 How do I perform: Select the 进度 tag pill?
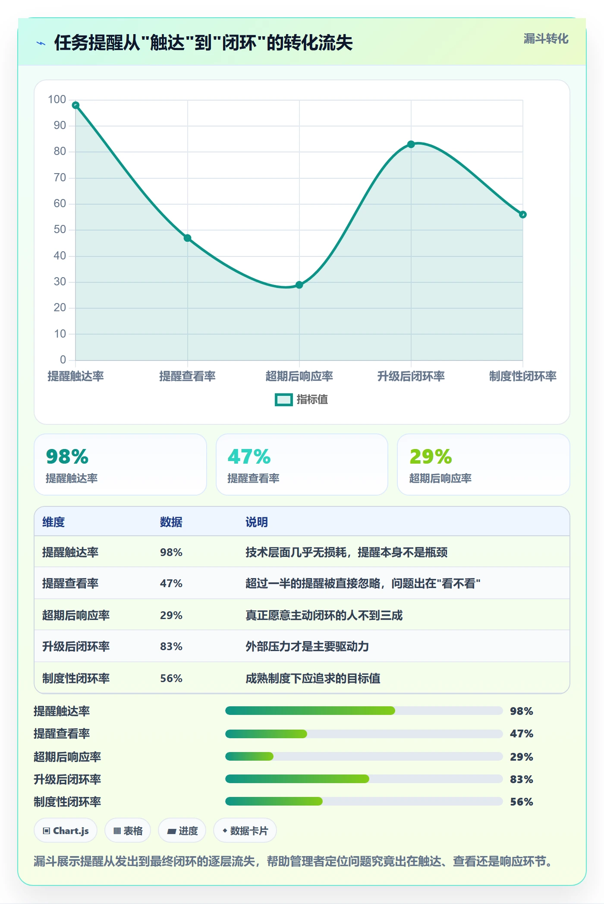pyautogui.click(x=182, y=831)
